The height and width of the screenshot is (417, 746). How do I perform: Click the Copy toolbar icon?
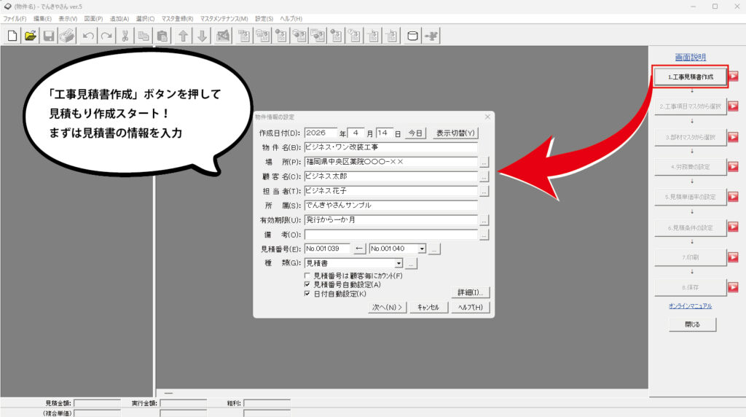click(x=144, y=36)
